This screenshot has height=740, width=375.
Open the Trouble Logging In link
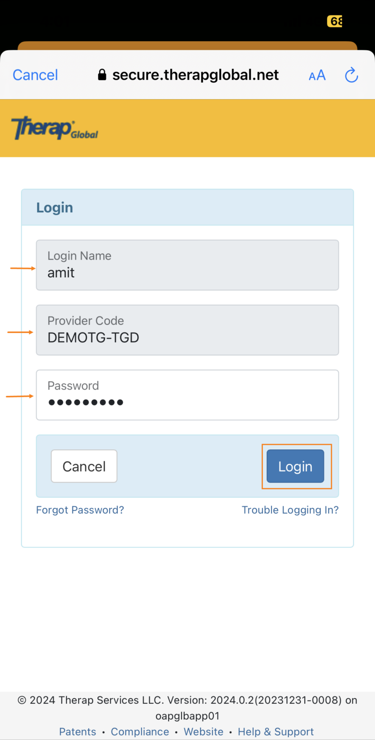click(x=290, y=510)
